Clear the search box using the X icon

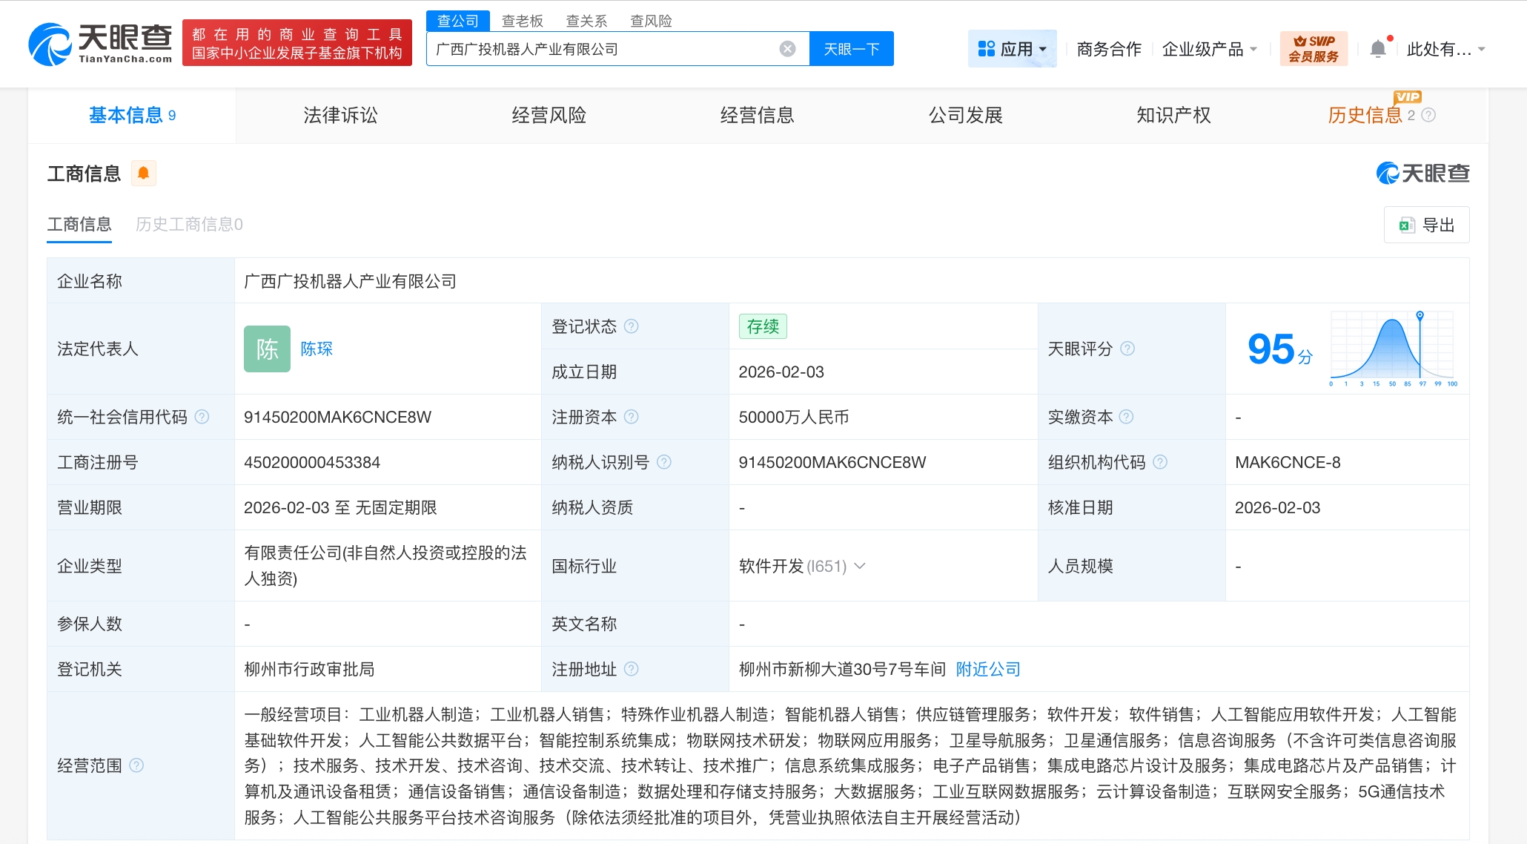tap(786, 47)
